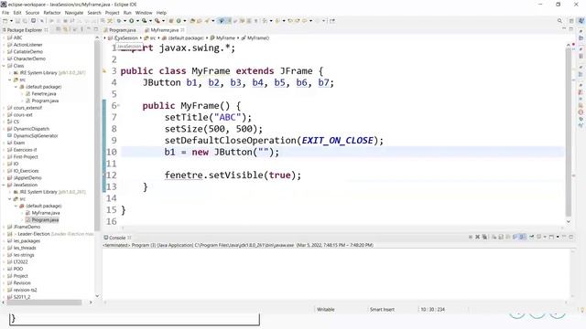Open the dropdown arrow next to the Coverage icon
The width and height of the screenshot is (586, 329).
(x=150, y=21)
